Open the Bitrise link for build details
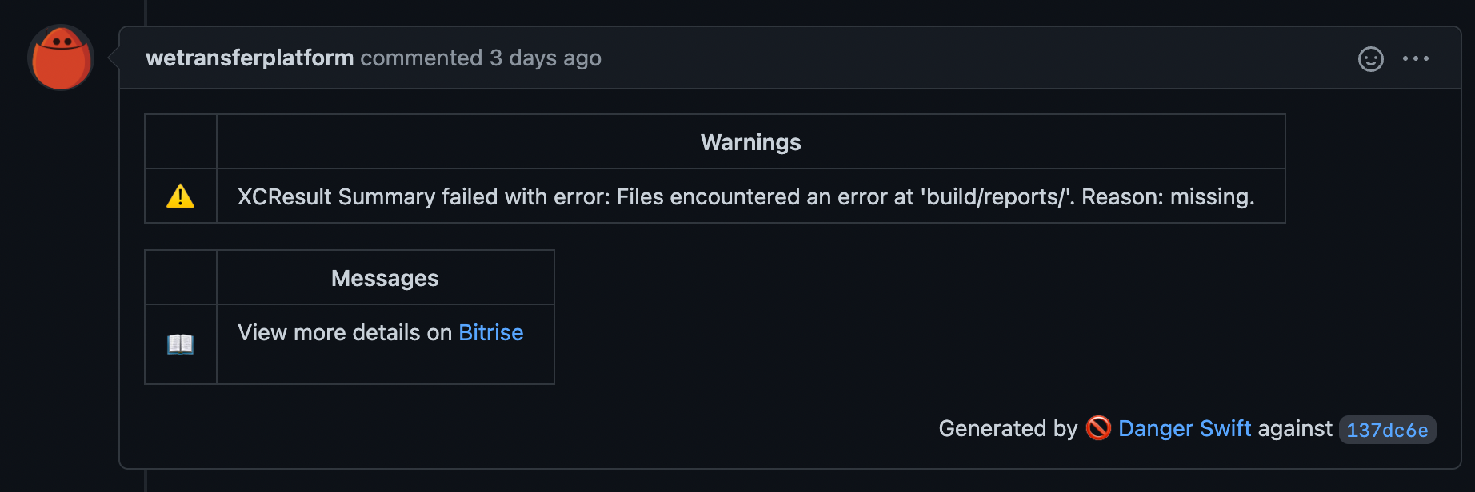This screenshot has height=492, width=1475. (490, 333)
